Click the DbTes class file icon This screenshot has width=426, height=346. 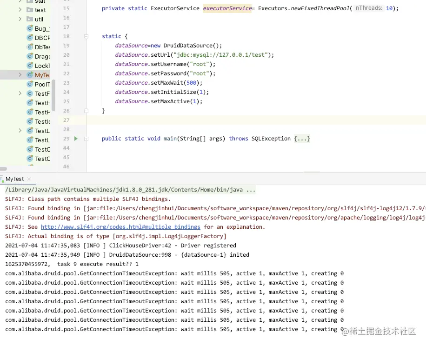coord(30,47)
